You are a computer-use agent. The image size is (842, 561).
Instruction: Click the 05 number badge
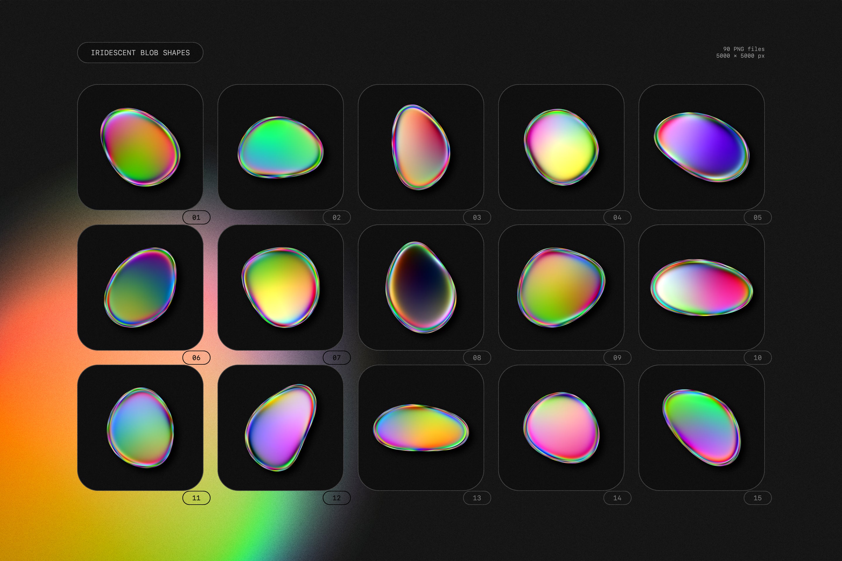pyautogui.click(x=757, y=217)
